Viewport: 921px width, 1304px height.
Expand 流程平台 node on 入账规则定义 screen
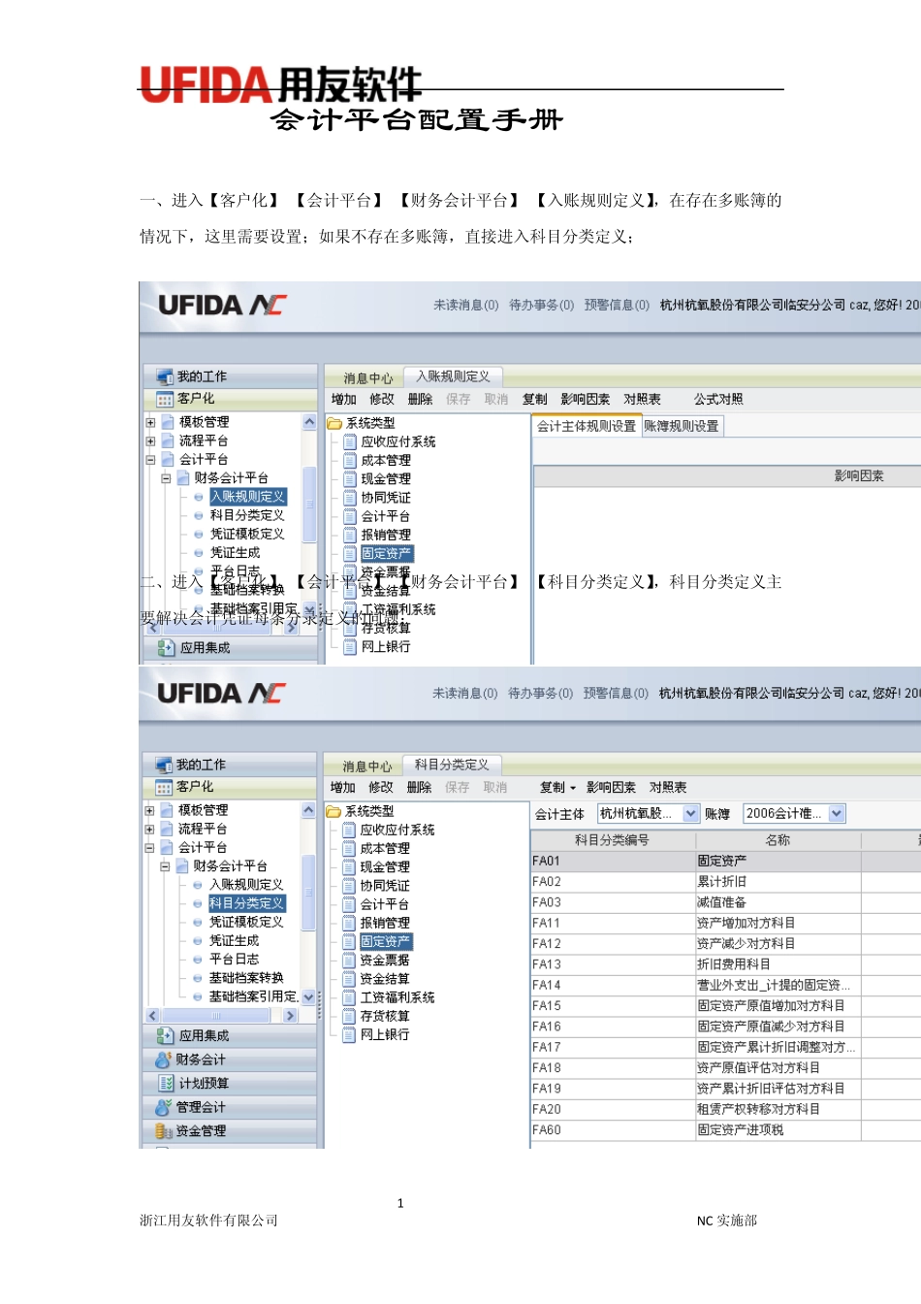pos(150,440)
